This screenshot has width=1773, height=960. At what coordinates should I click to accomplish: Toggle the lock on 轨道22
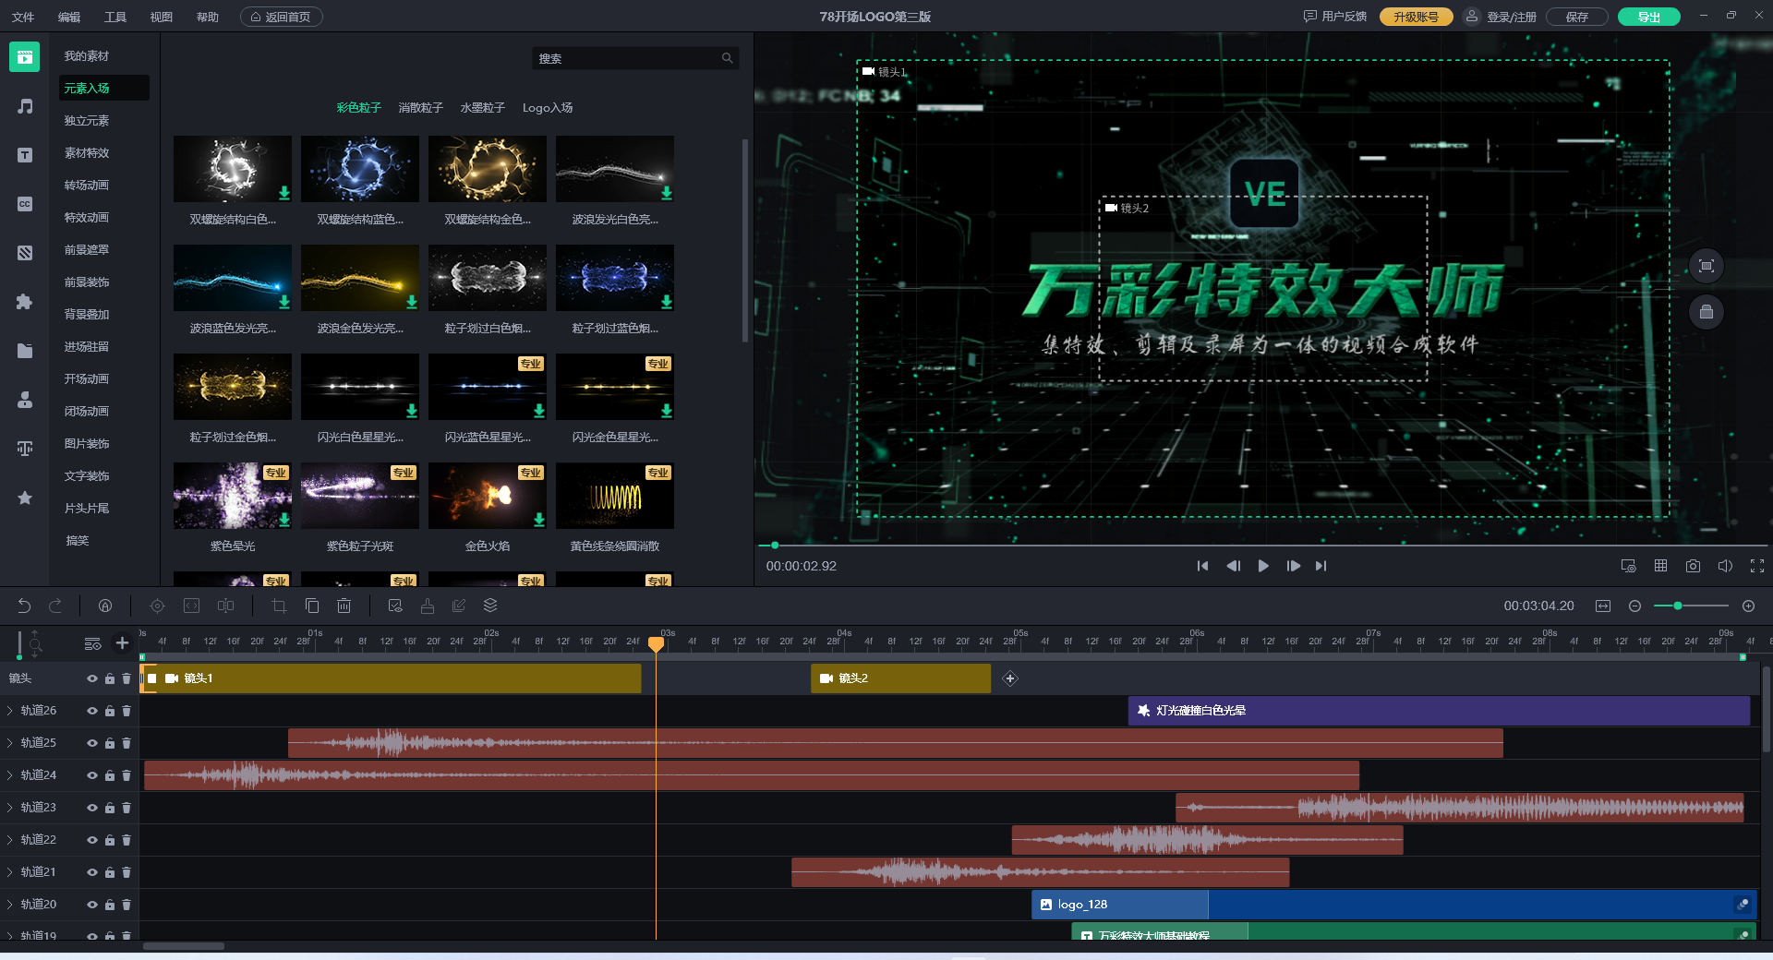[x=110, y=840]
